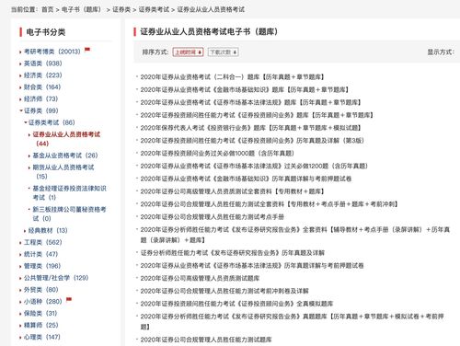Open 合规管理人员胜任能力测试考前冲刺卷及详解
Screen dimensions: 460x346
tap(224, 291)
